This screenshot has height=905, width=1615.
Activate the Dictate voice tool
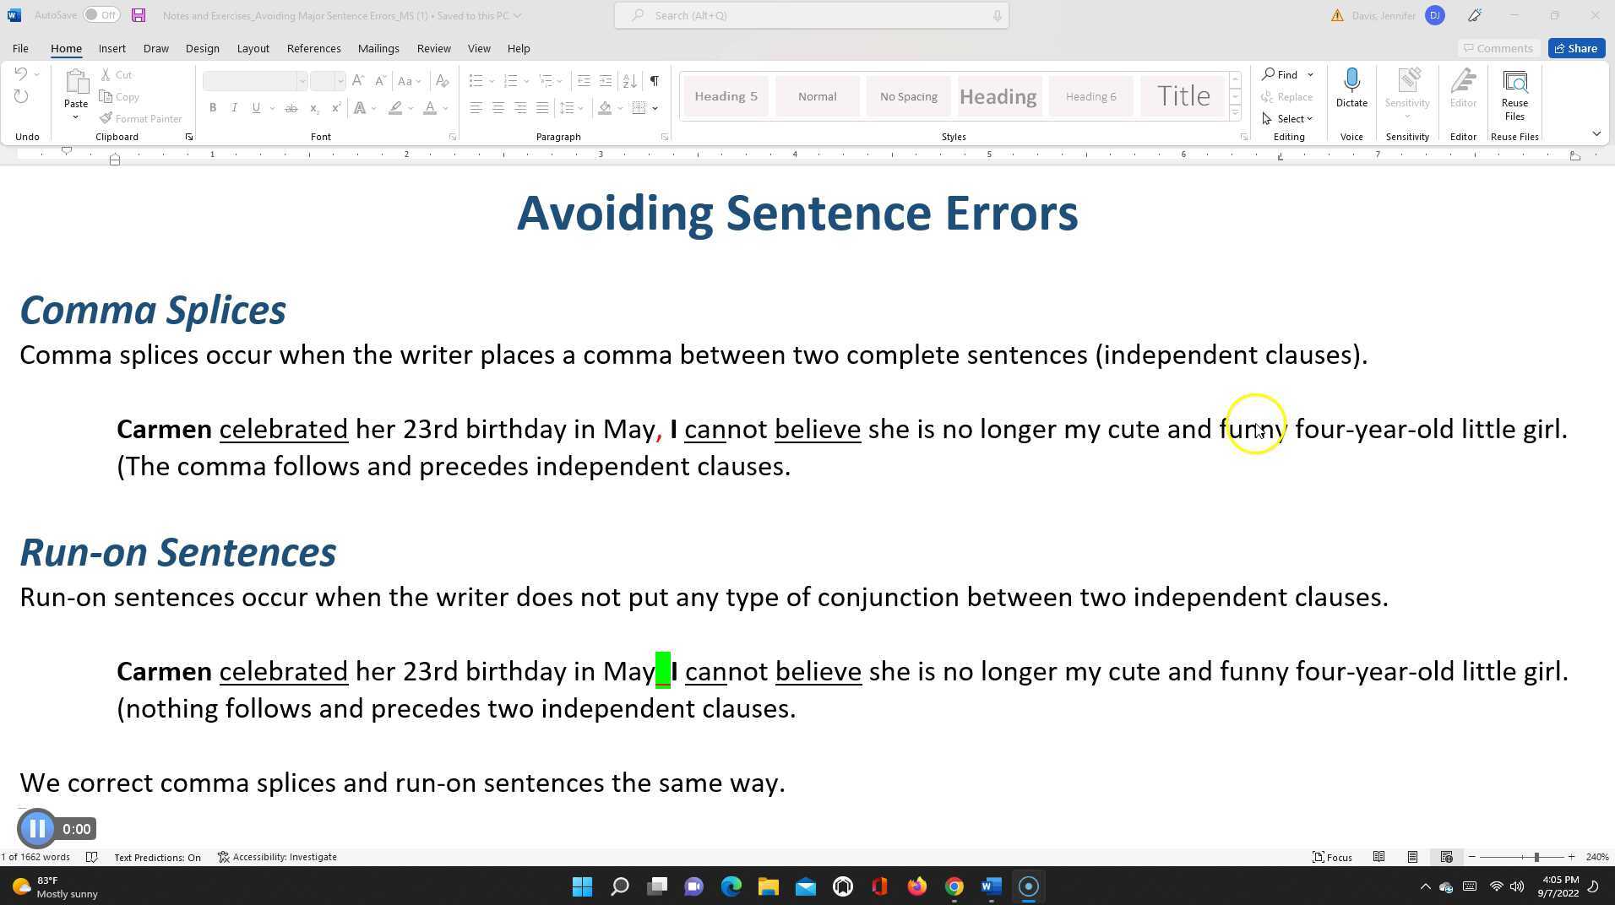[1351, 89]
